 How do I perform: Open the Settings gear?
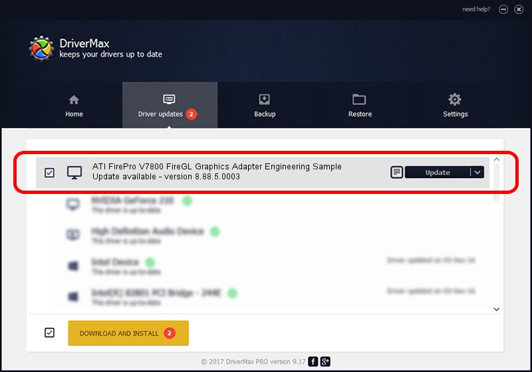tap(455, 105)
